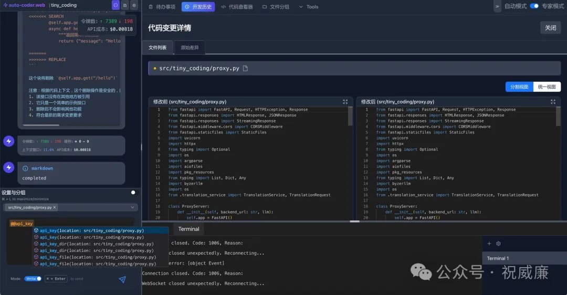Maximize the 修改前 diff pane

(x=345, y=102)
